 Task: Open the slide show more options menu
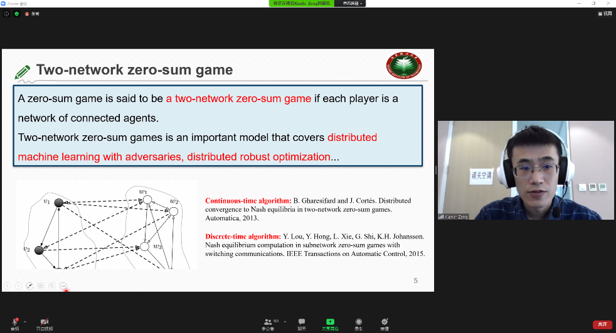[x=63, y=285]
